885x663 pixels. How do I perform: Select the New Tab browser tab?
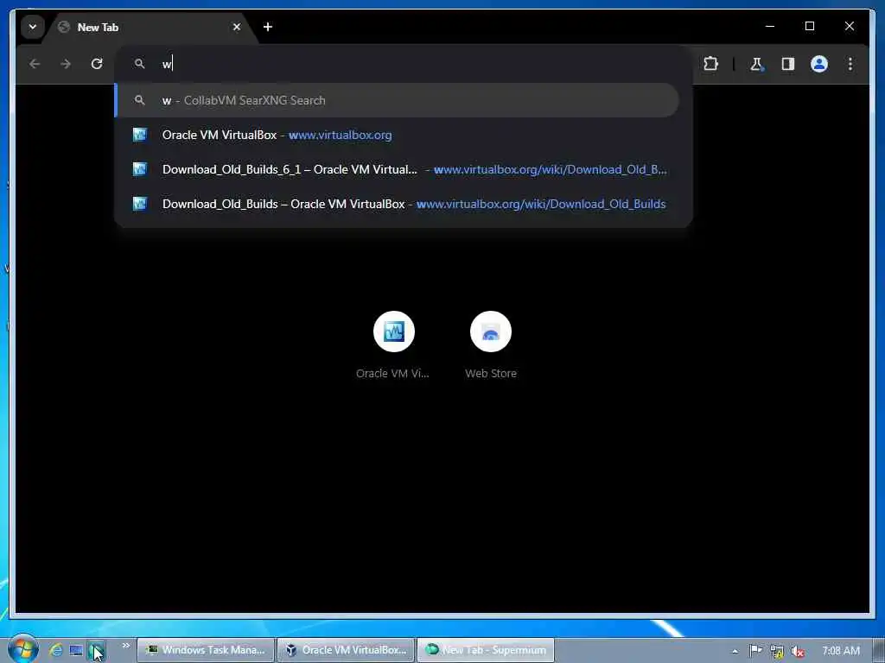(150, 27)
